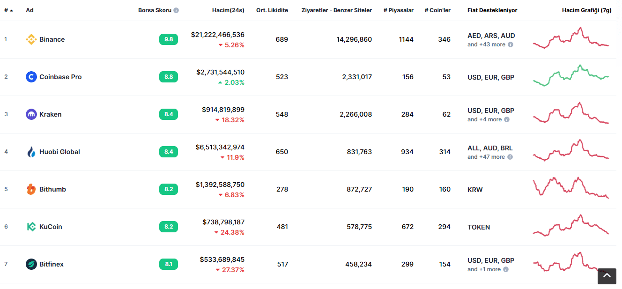Click the Bithumb logo icon
Viewport: 622px width, 289px height.
(31, 189)
